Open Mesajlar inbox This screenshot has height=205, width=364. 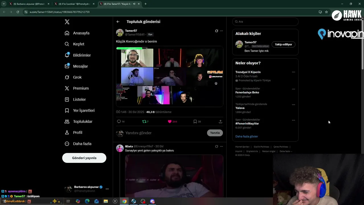pos(76,66)
